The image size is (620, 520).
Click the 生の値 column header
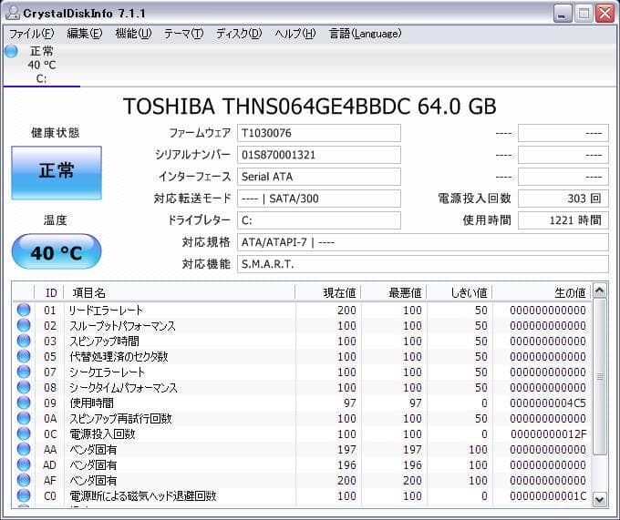point(542,292)
